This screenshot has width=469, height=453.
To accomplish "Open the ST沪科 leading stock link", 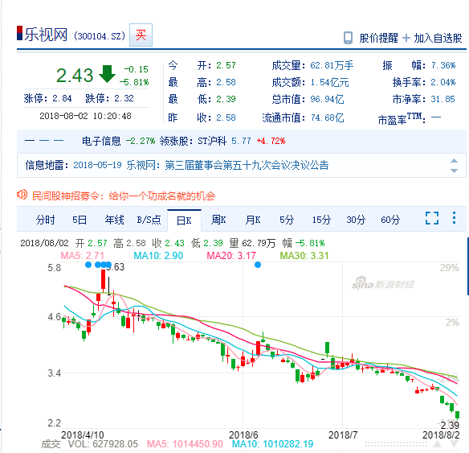I will (x=212, y=141).
